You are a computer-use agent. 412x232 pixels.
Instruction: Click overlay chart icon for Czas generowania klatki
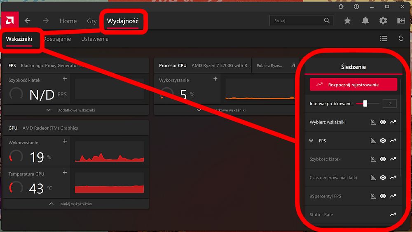373,178
